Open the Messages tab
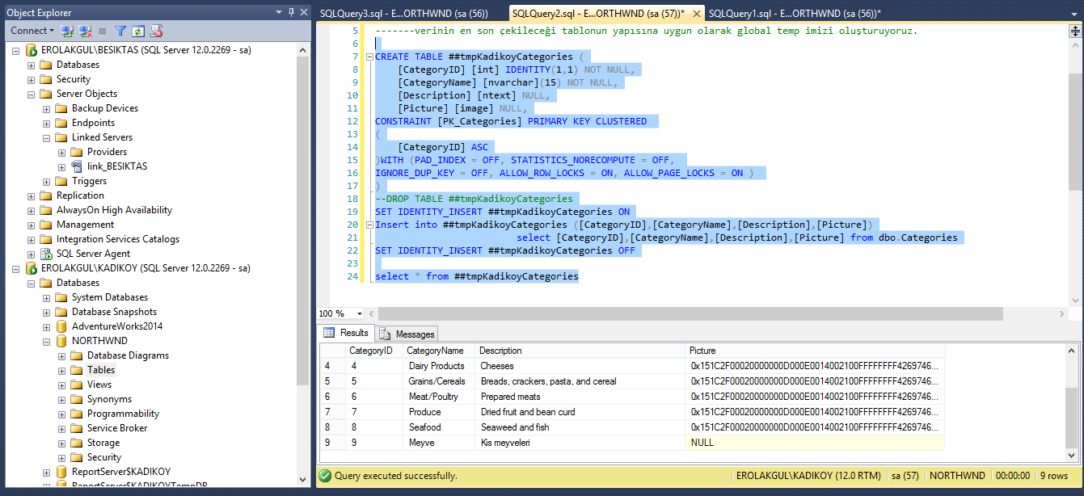Screen dimensions: 1084x496 point(407,334)
